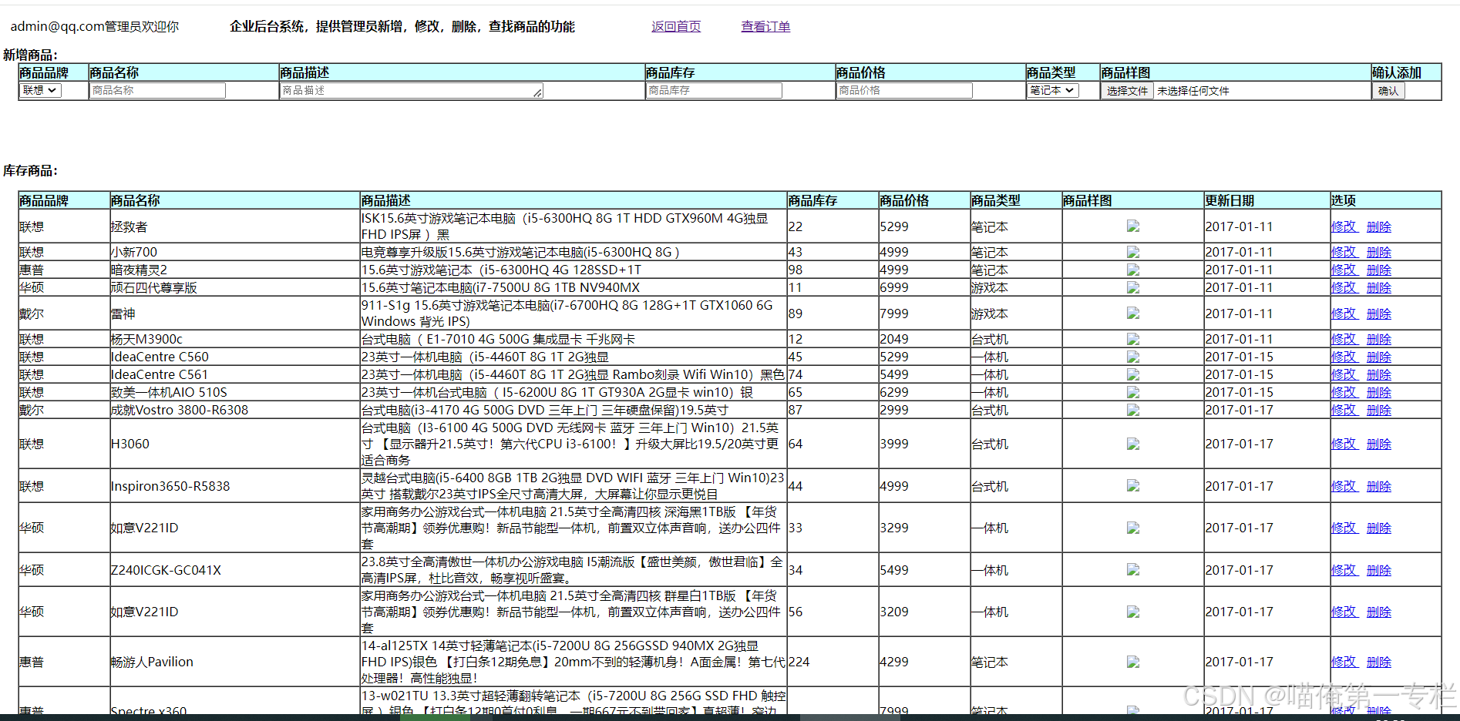Click the sample image icon for 小新700

pyautogui.click(x=1132, y=252)
